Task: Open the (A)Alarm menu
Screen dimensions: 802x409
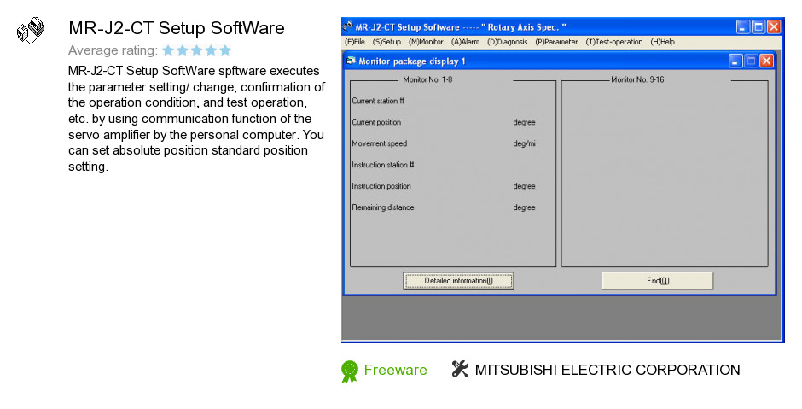Action: 466,42
